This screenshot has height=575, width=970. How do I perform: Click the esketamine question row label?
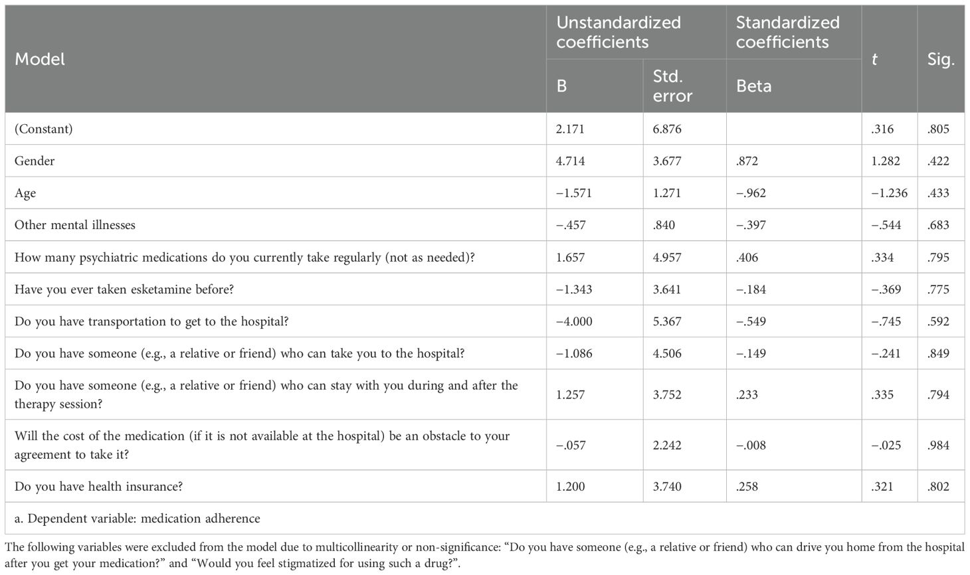tap(124, 289)
